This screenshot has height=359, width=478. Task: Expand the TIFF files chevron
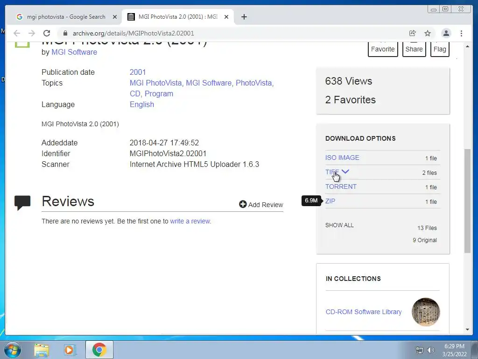point(345,172)
